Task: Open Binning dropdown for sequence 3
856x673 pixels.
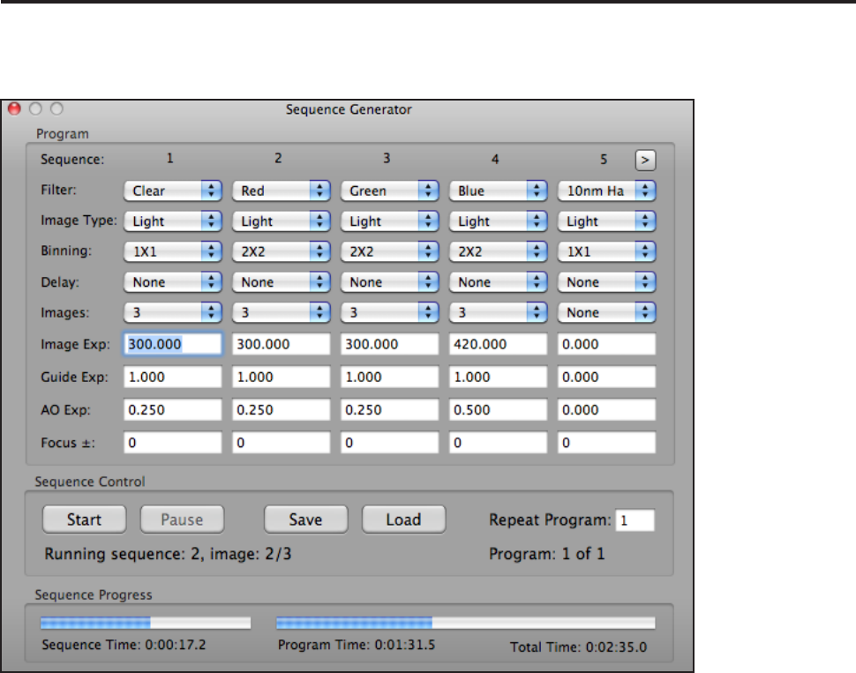Action: click(390, 251)
